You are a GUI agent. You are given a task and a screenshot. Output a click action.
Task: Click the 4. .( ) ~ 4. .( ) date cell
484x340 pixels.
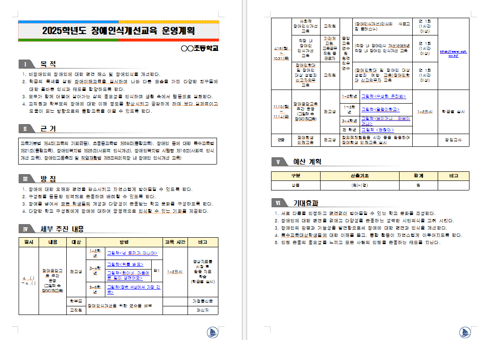[29, 280]
